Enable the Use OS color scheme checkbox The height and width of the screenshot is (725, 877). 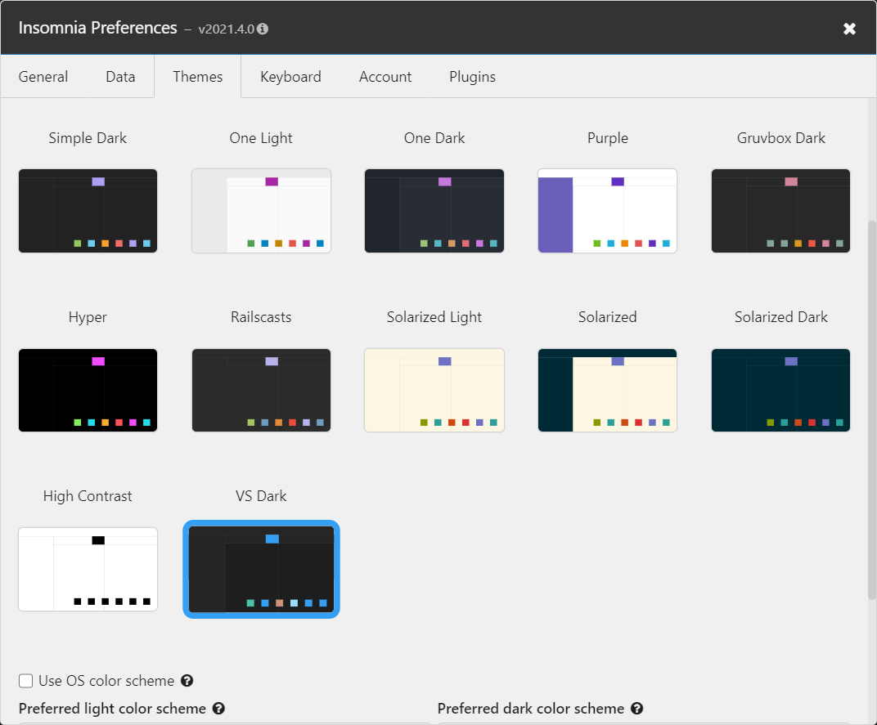click(x=25, y=680)
